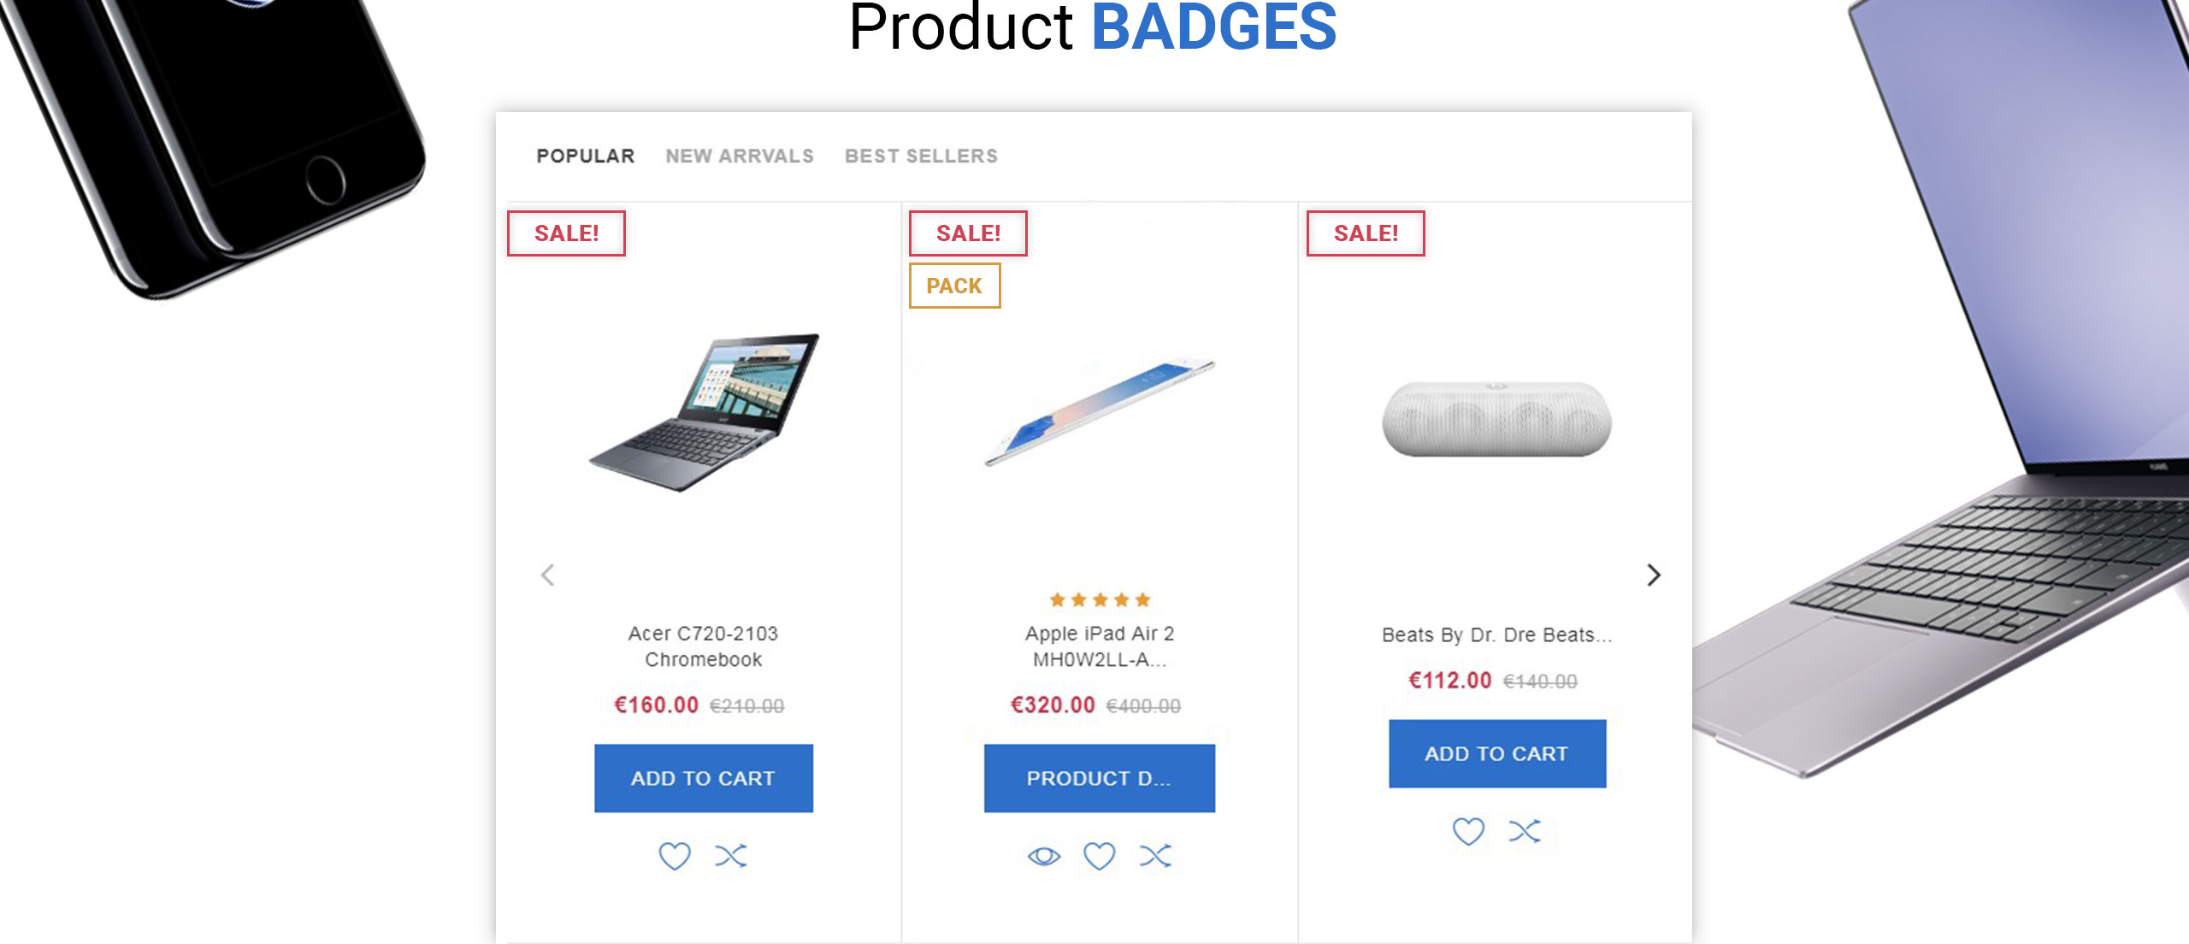Go to previous products with left arrow
This screenshot has width=2189, height=944.
(x=548, y=575)
